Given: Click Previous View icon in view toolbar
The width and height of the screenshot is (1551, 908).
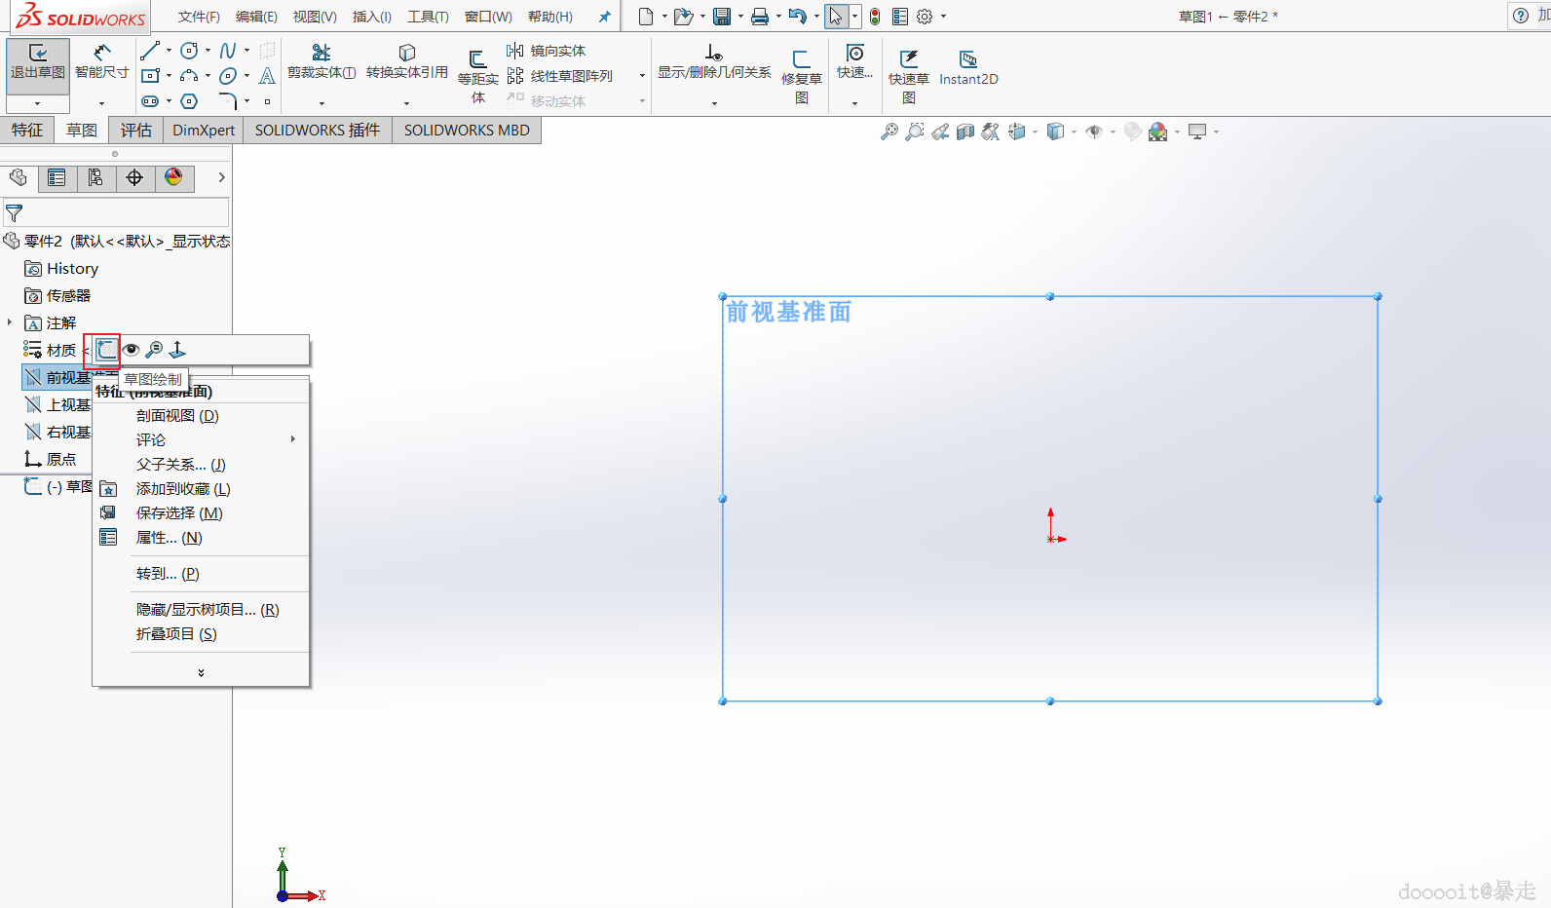Looking at the screenshot, I should (x=940, y=132).
